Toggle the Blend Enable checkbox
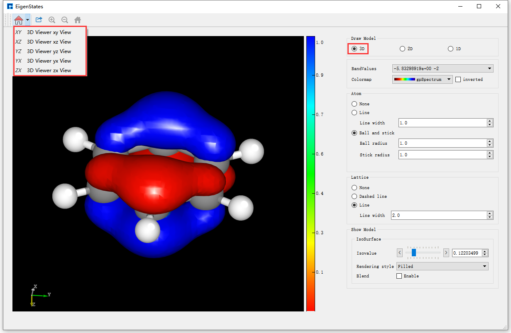 click(x=399, y=276)
